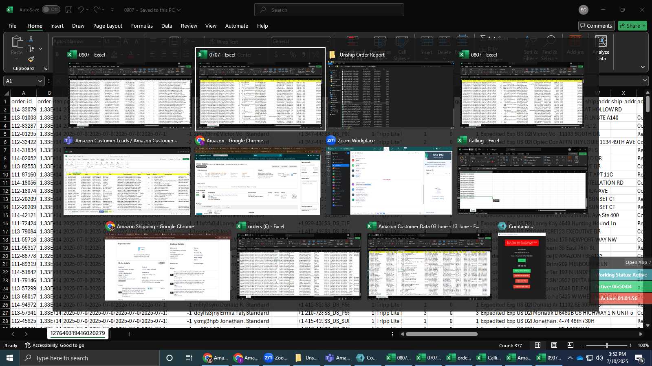652x366 pixels.
Task: Click the horizontal scrollbar thumb
Action: pyautogui.click(x=442, y=334)
